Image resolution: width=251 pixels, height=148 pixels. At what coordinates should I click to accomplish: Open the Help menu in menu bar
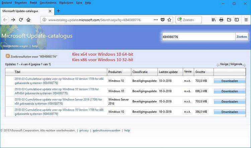[88, 3]
